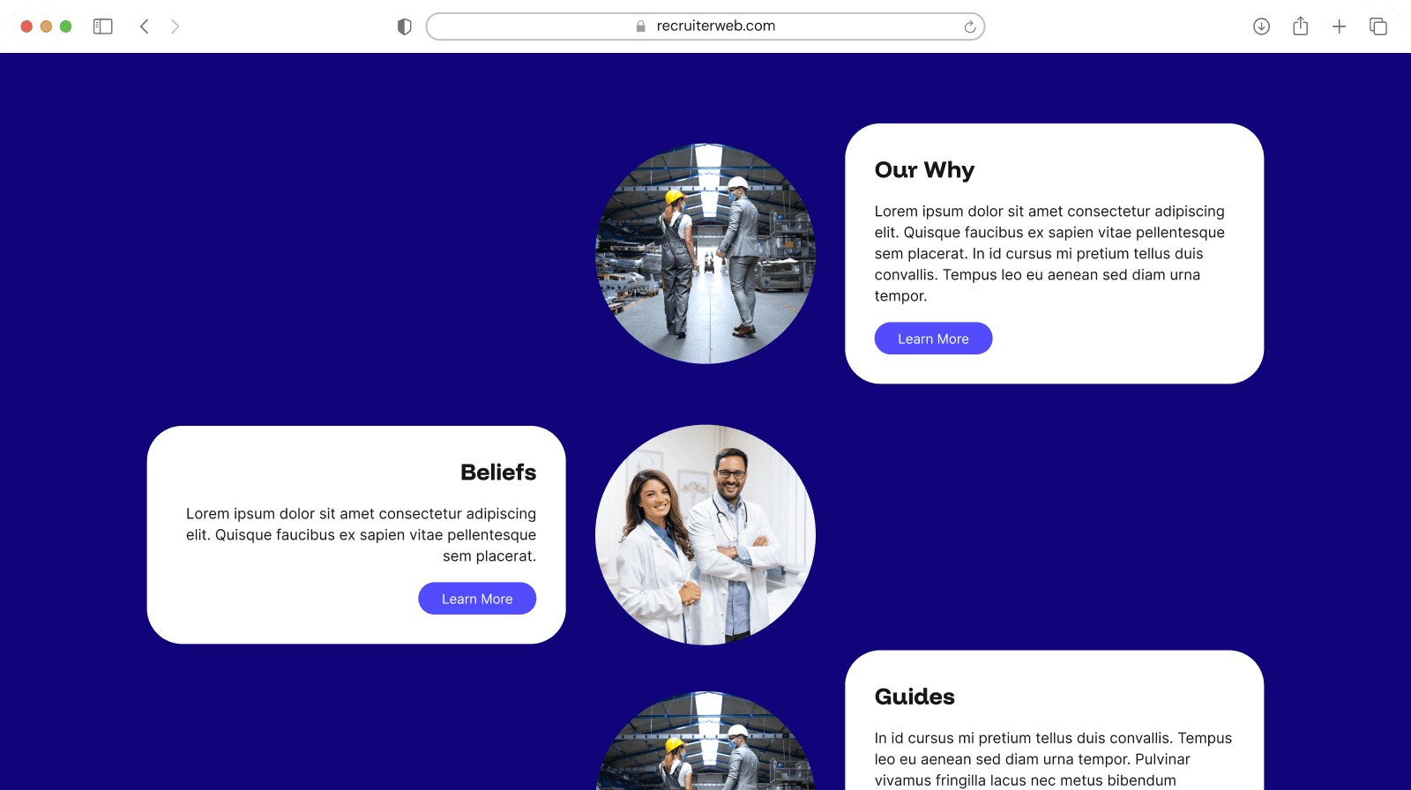Toggle the Safari sidebar icon
Viewport: 1411px width, 790px height.
(103, 26)
